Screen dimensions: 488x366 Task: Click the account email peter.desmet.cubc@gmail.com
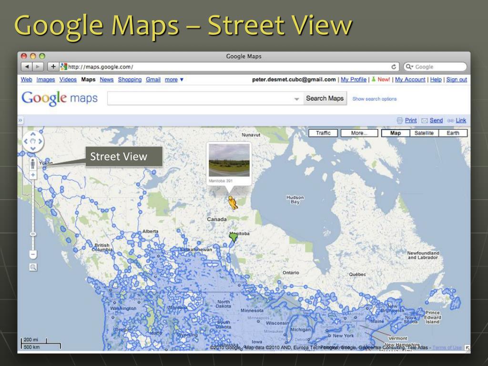[x=294, y=80]
